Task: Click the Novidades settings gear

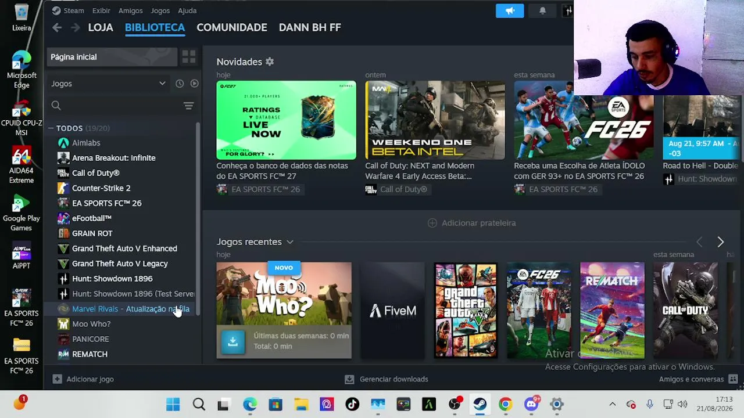Action: click(x=270, y=62)
